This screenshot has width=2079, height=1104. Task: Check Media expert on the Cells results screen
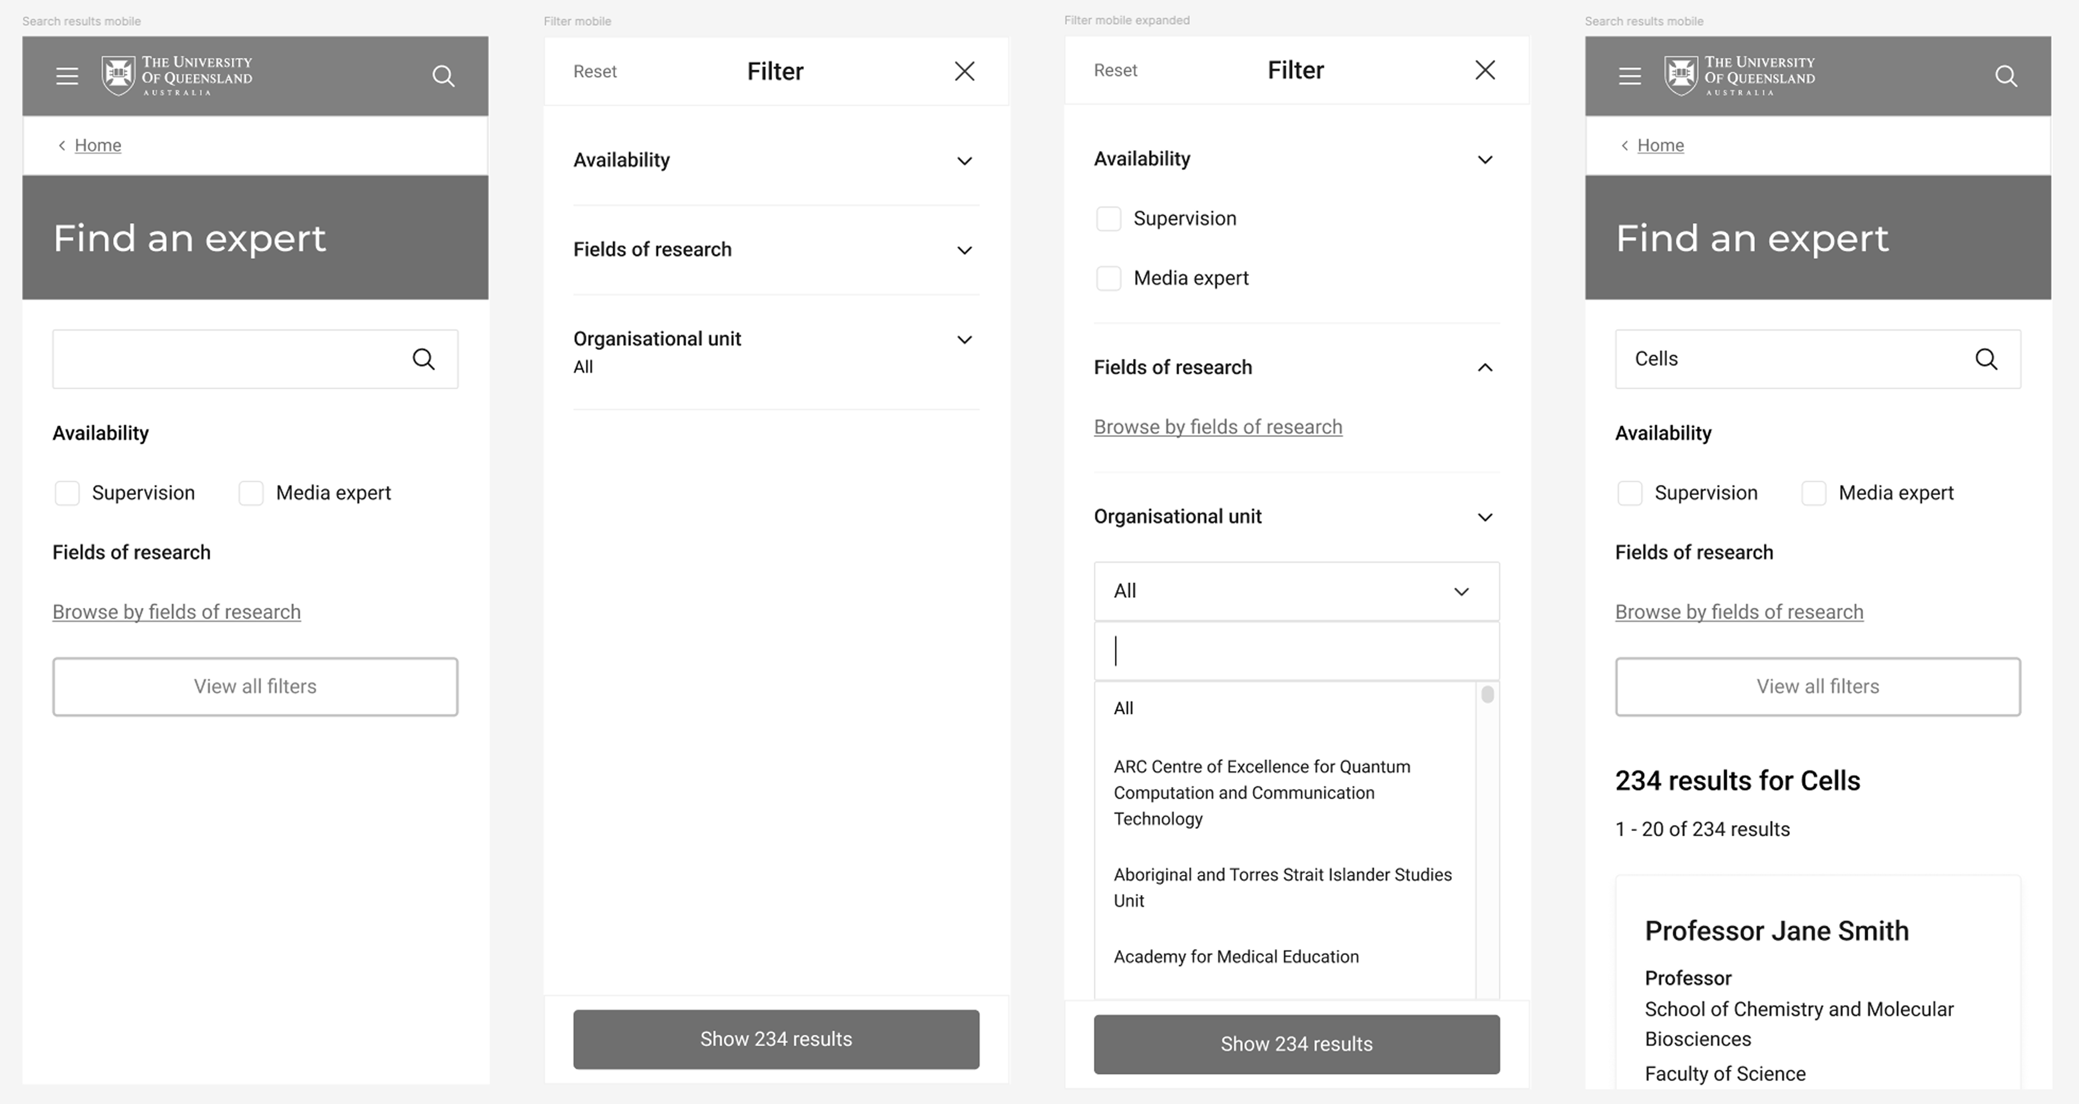pos(1813,493)
